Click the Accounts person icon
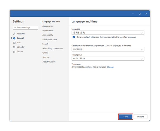 point(14,34)
